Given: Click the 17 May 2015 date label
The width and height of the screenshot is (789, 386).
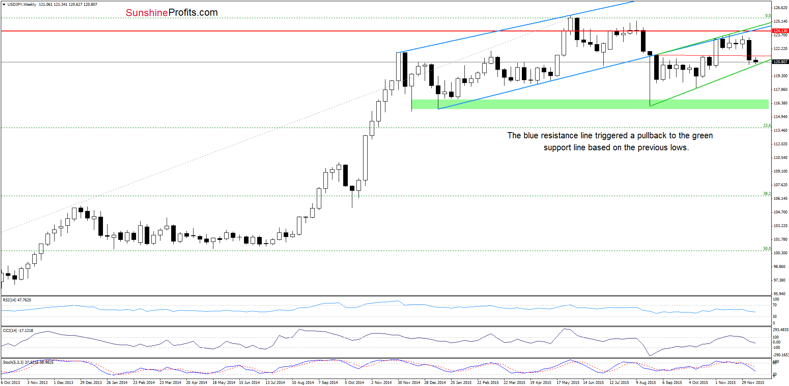Looking at the screenshot, I should [x=568, y=383].
